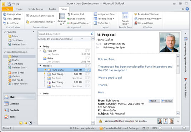This screenshot has height=132, width=191.
Task: Collapse the bens@contoso.com mailbox
Action: [x=5, y=52]
